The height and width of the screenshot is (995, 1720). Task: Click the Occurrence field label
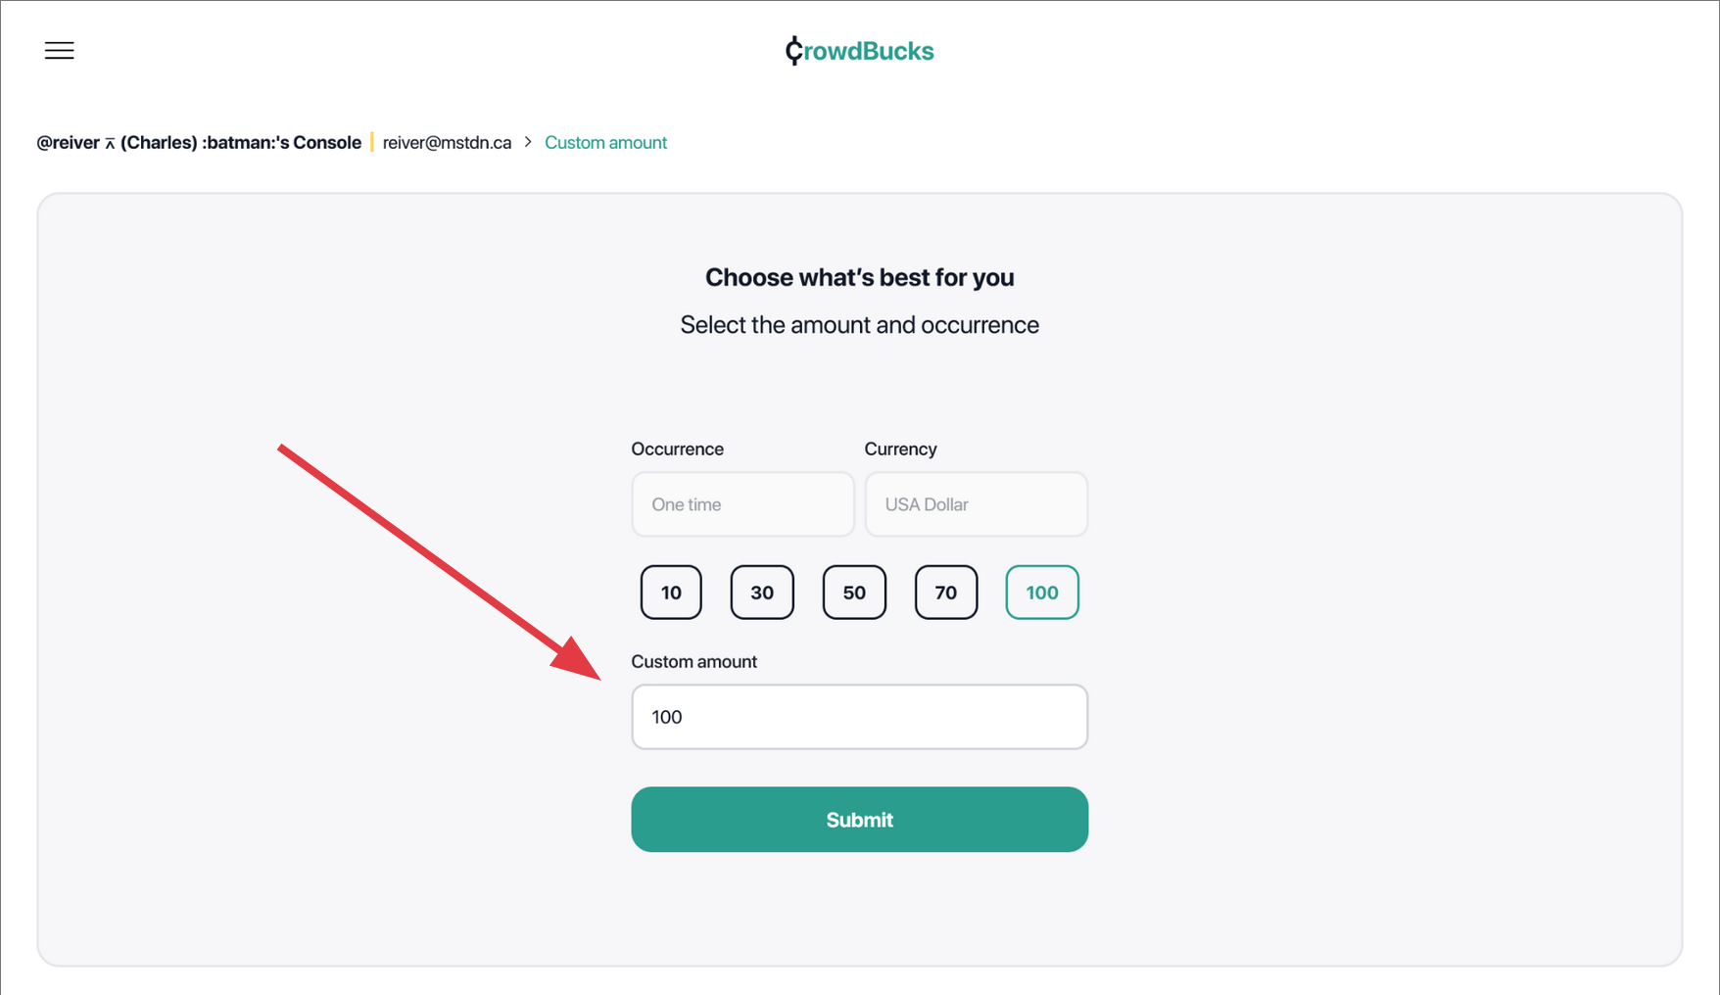677,450
